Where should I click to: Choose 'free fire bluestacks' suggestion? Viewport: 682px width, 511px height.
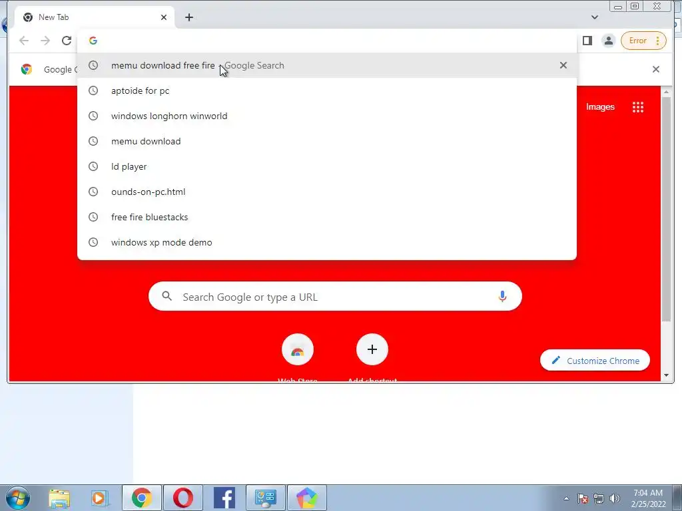click(x=327, y=217)
